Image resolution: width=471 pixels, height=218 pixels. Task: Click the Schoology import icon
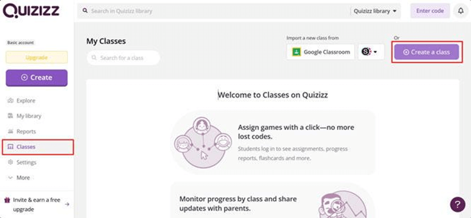[x=367, y=52]
